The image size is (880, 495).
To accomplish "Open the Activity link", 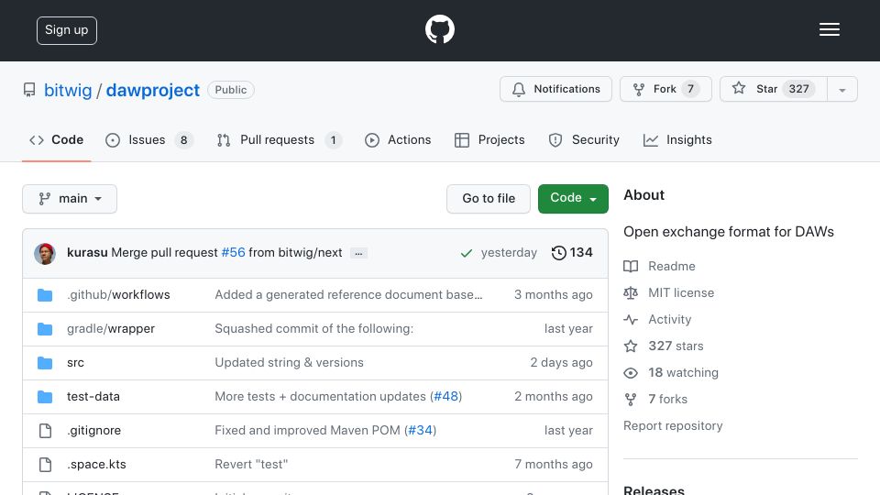I will pyautogui.click(x=669, y=319).
